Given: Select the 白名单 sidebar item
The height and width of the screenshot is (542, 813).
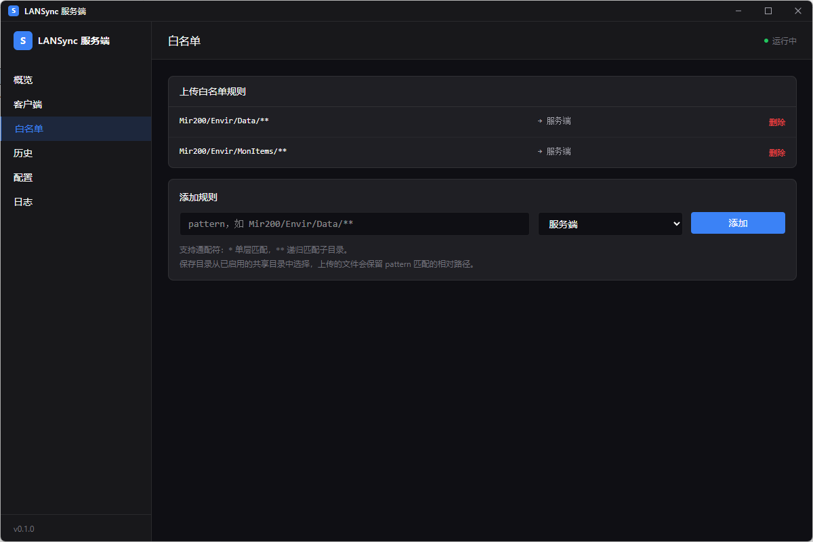Looking at the screenshot, I should click(x=76, y=129).
